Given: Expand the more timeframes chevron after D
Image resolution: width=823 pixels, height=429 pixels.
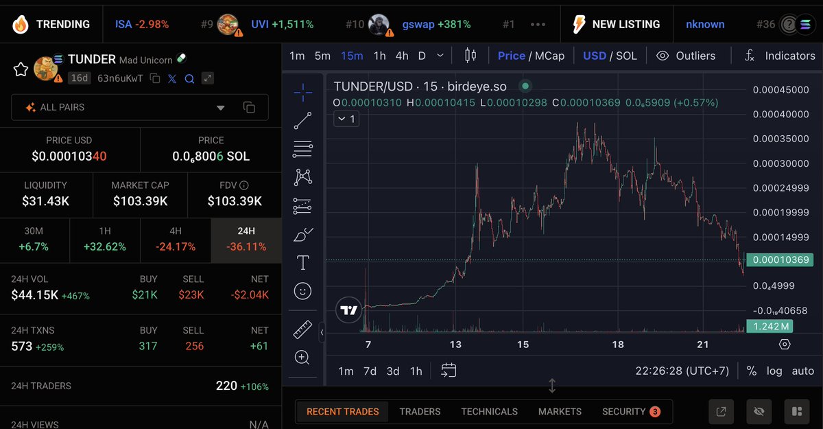Looking at the screenshot, I should pyautogui.click(x=440, y=56).
